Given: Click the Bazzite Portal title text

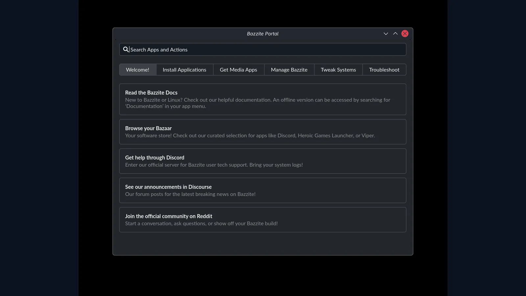Looking at the screenshot, I should click(x=263, y=34).
